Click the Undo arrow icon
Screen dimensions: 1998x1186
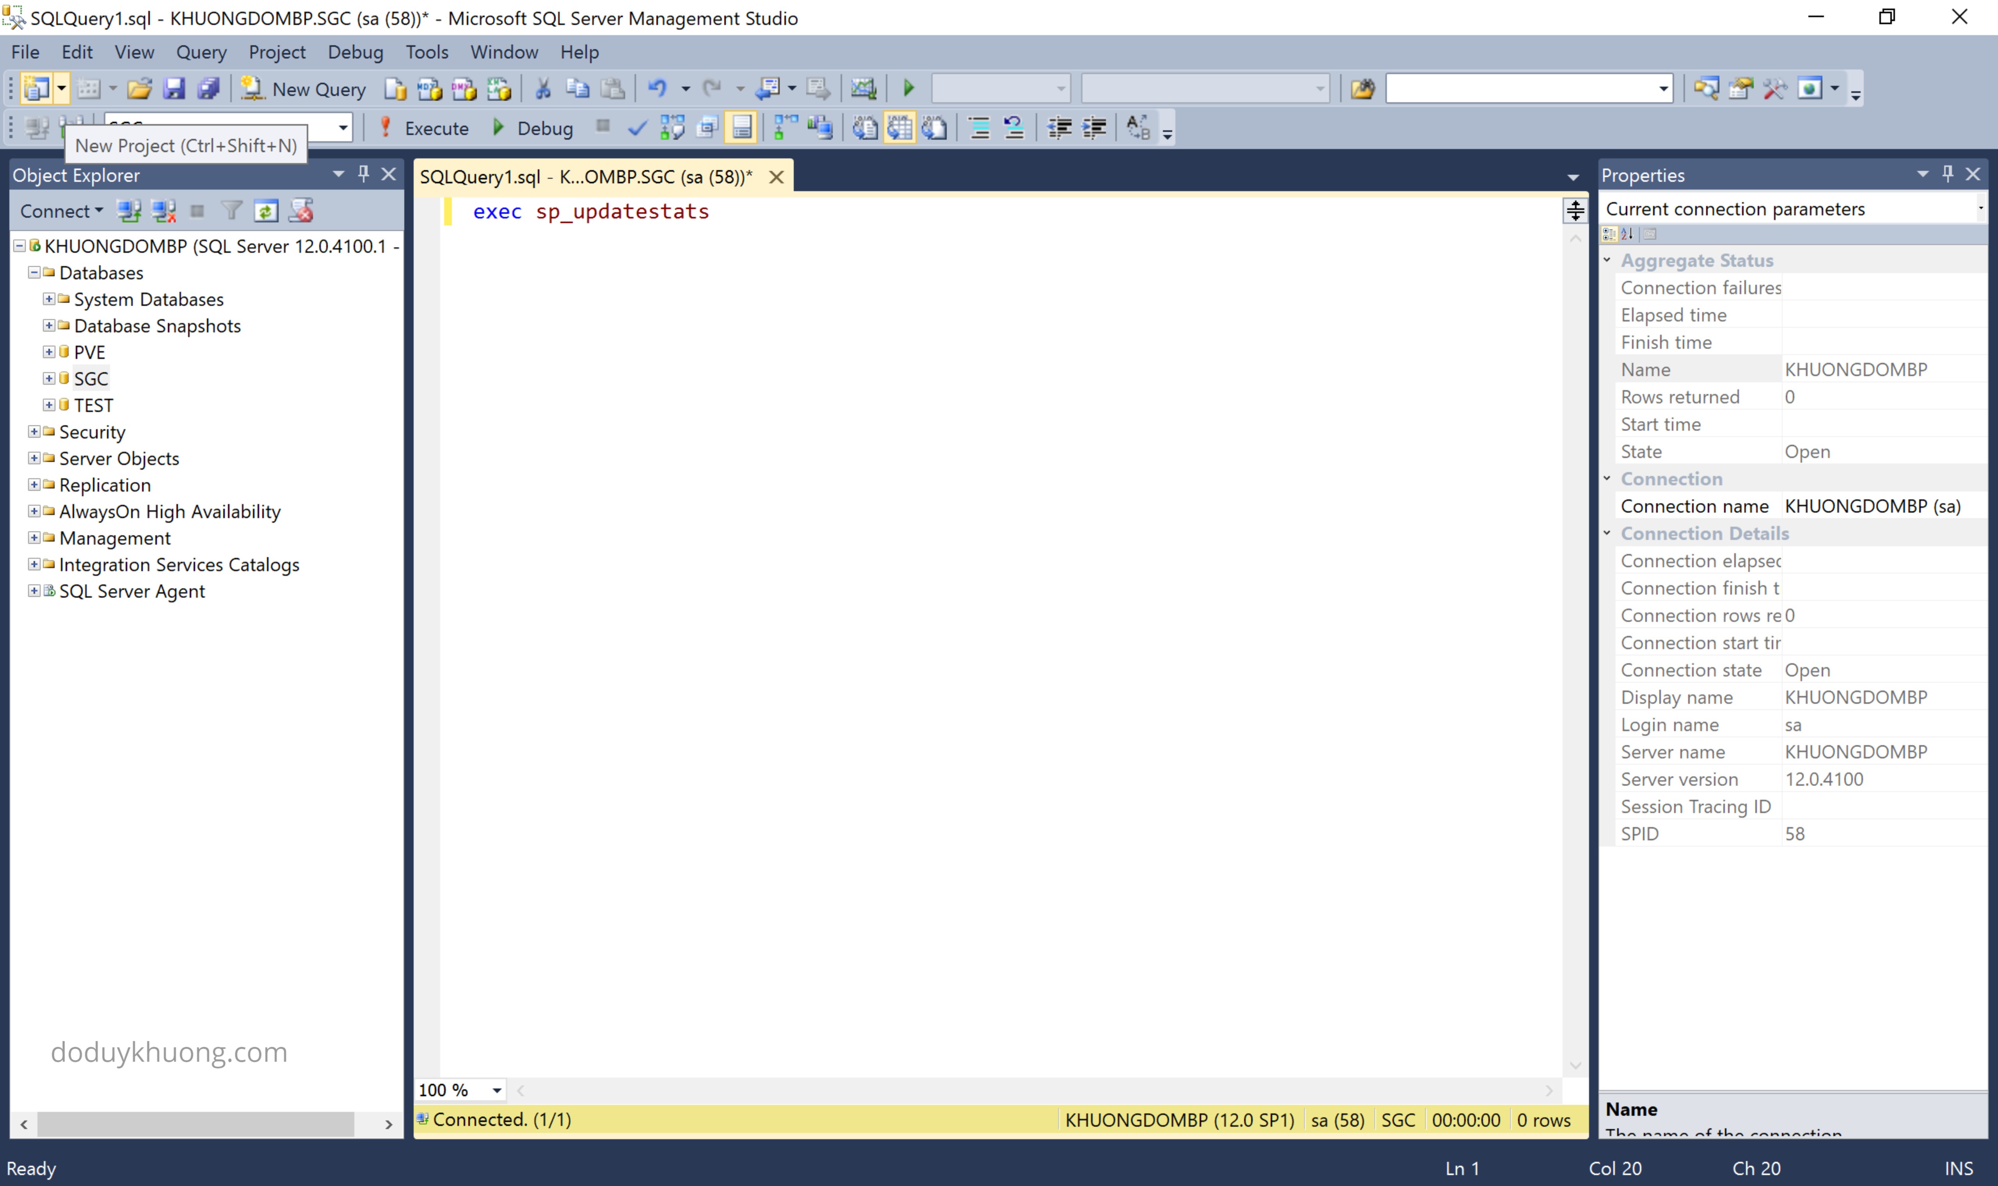click(x=657, y=89)
